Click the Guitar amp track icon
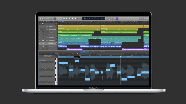Screen dimensions: 186x104 [x=43, y=49]
